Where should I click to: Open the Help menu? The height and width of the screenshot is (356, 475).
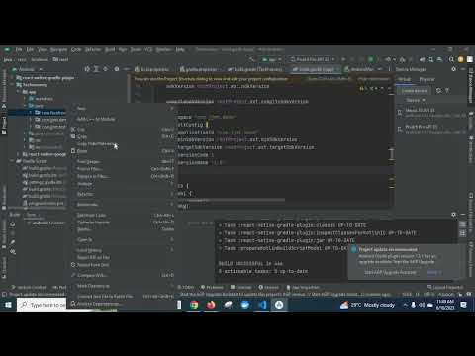tap(180, 50)
